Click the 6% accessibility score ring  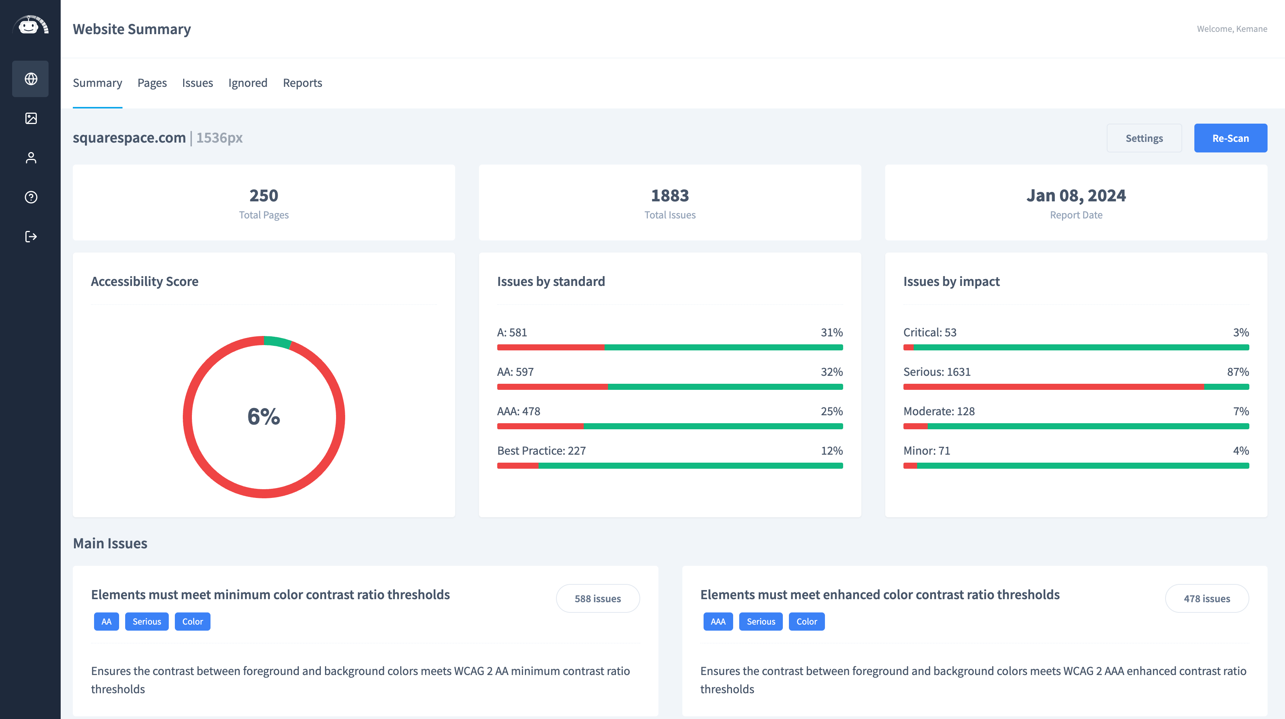[x=263, y=416]
